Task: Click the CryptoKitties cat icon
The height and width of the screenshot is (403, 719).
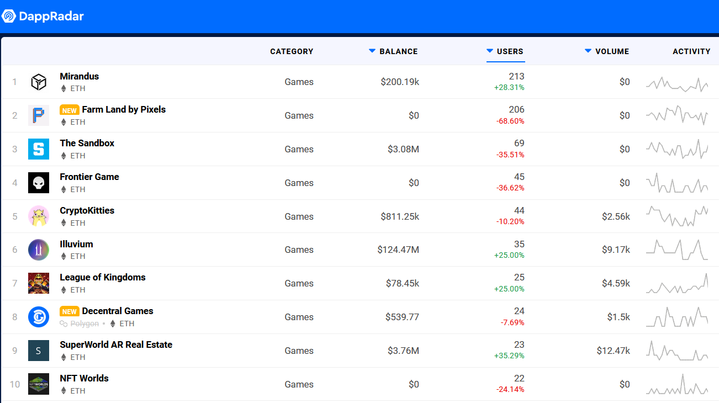Action: point(39,216)
